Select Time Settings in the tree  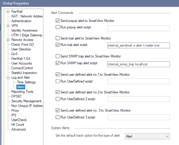pyautogui.click(x=26, y=82)
